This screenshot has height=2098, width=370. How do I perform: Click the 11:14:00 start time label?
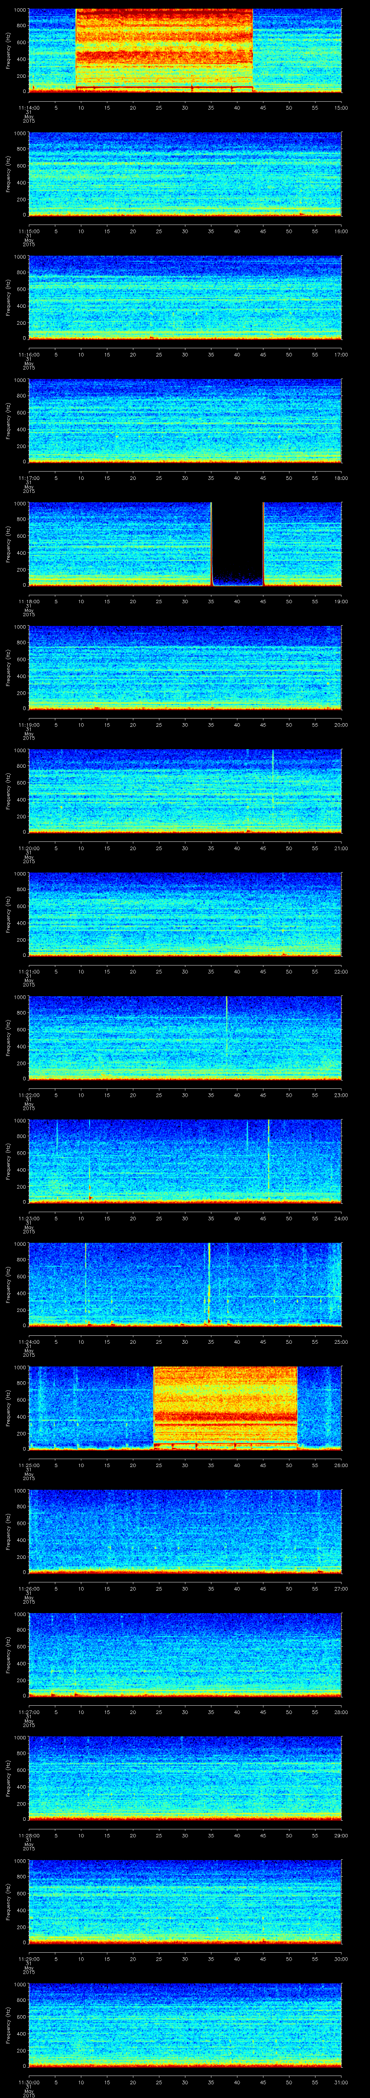click(29, 107)
